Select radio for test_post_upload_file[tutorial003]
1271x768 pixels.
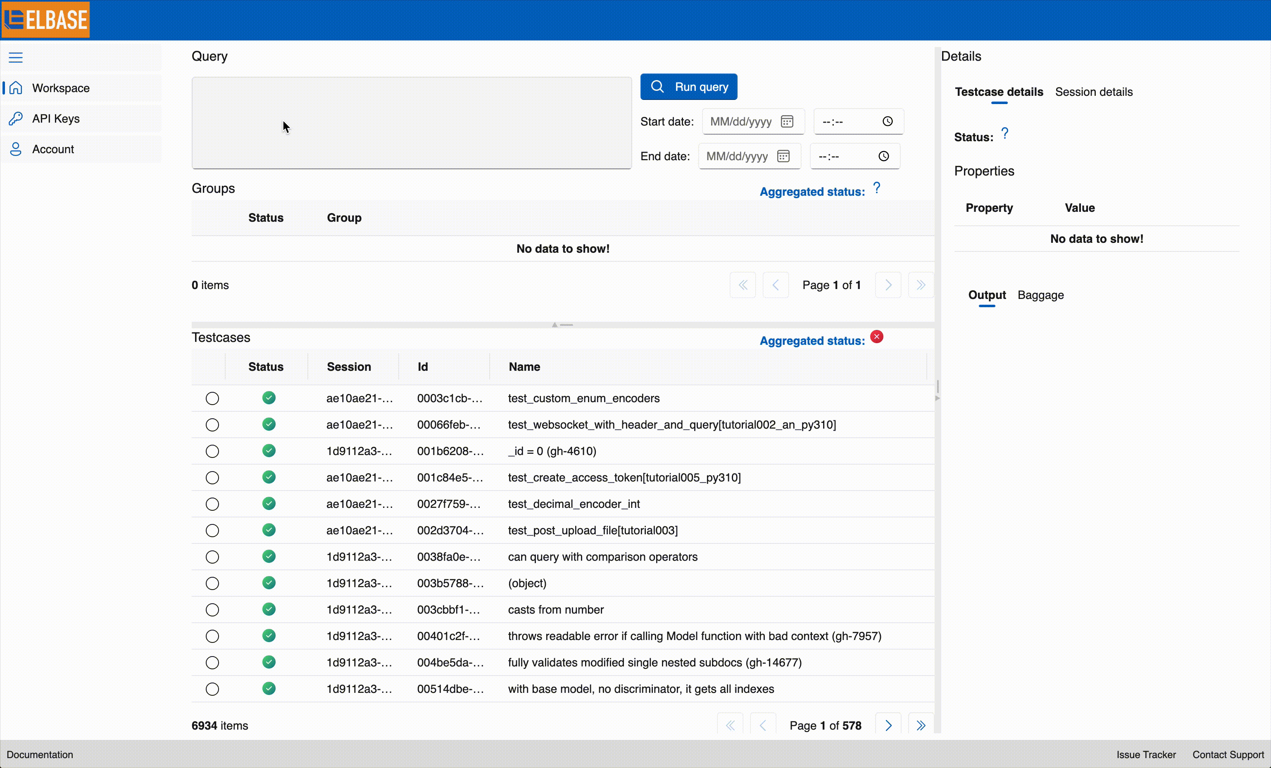point(212,531)
